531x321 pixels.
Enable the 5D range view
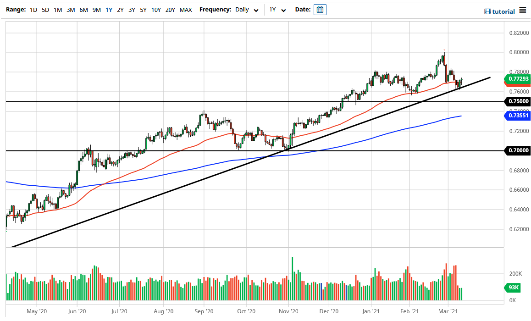pyautogui.click(x=45, y=10)
